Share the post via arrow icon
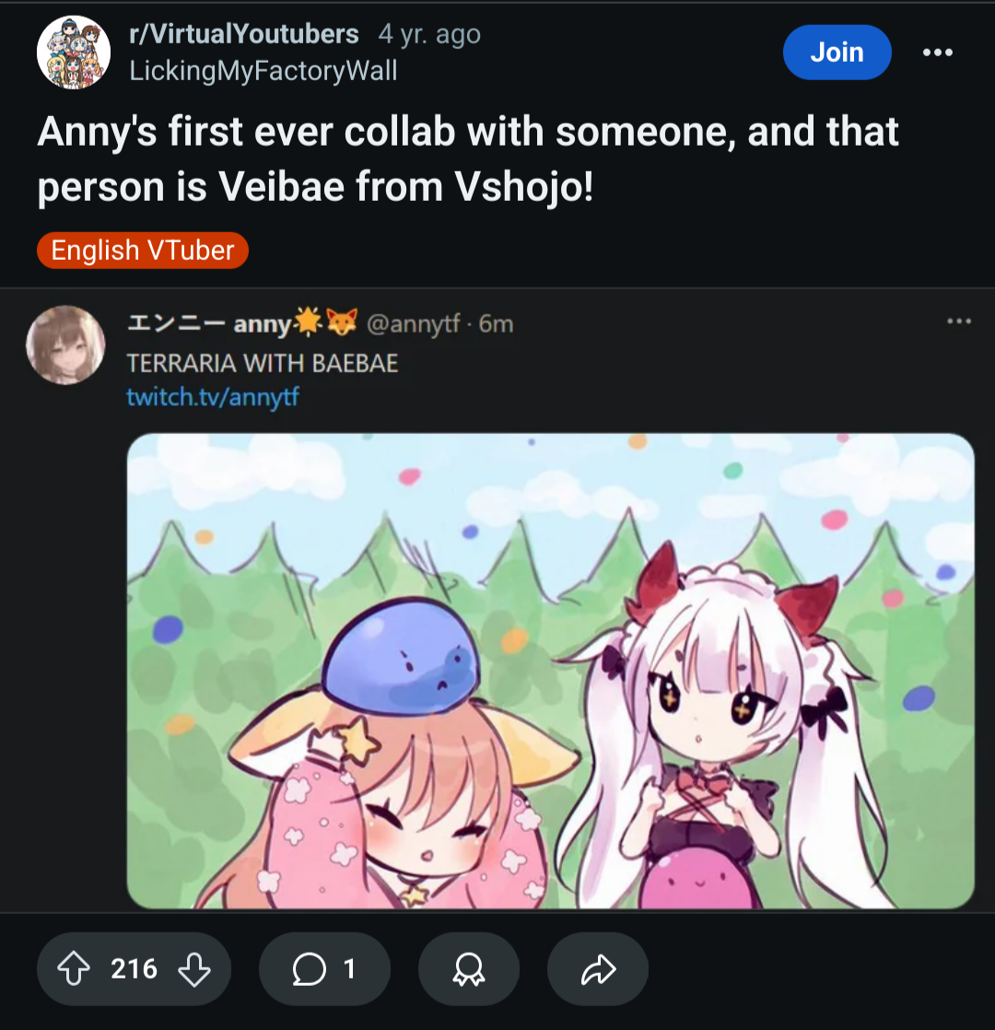995x1030 pixels. (598, 968)
